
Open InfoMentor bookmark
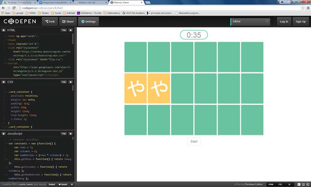pyautogui.click(x=89, y=13)
